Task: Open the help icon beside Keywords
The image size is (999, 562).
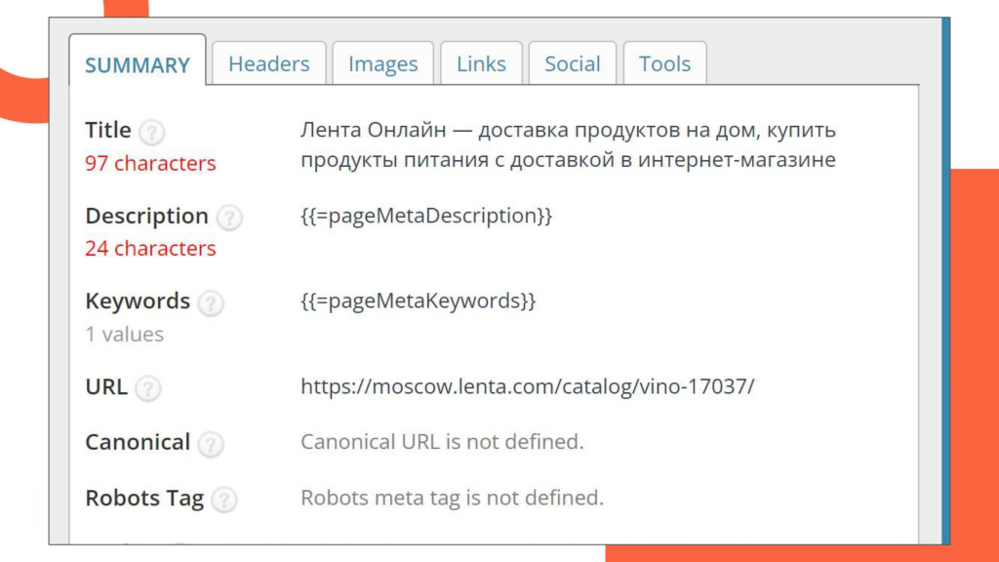Action: (211, 303)
